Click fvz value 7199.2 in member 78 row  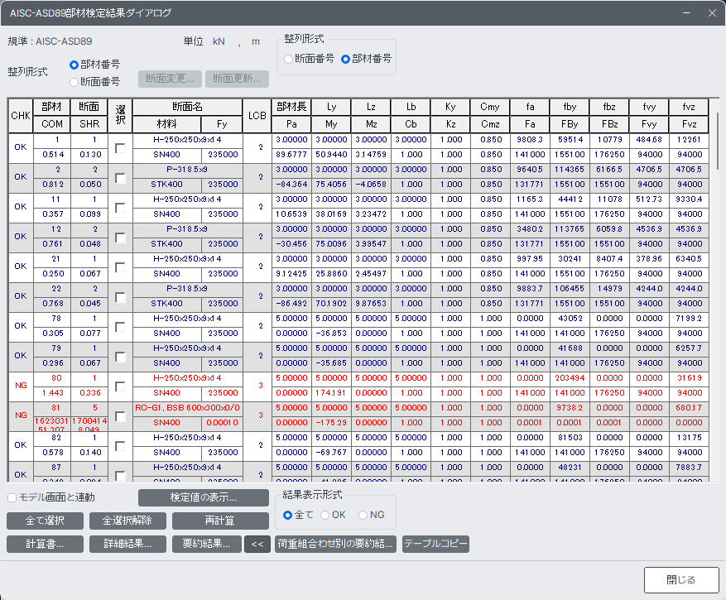click(689, 319)
